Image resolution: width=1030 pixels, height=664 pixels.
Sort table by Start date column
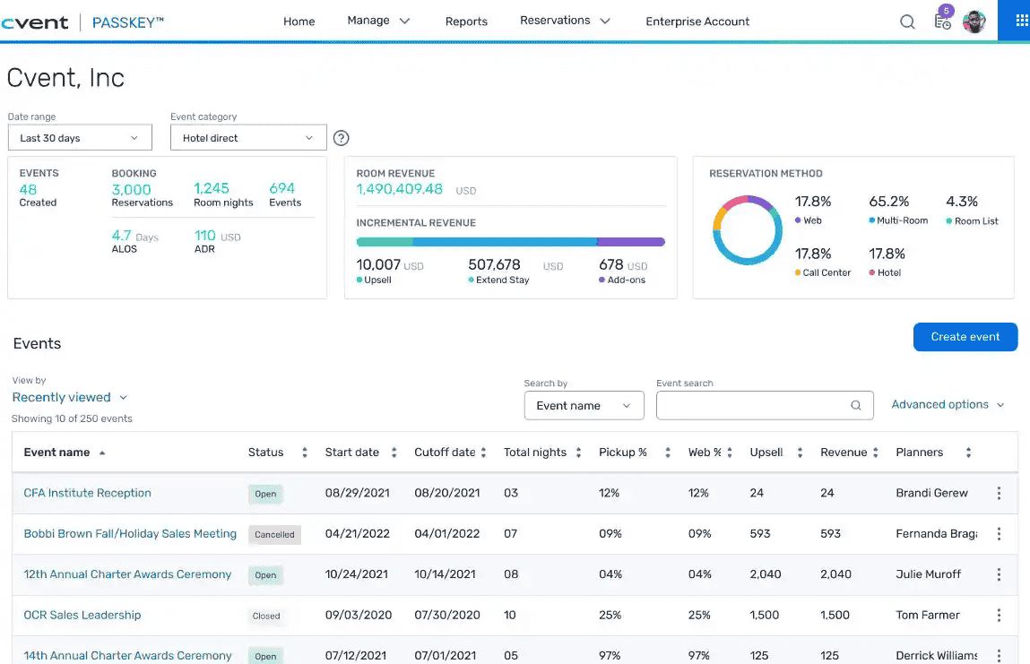pos(394,453)
